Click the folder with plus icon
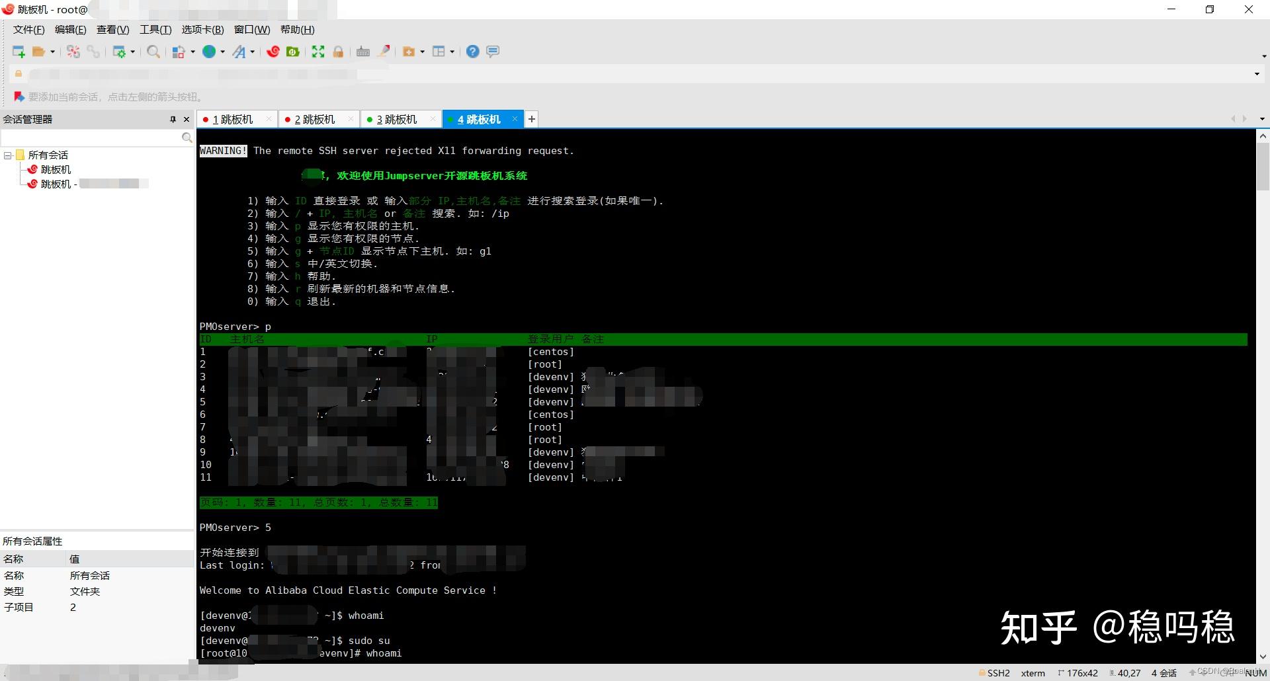1270x681 pixels. [x=409, y=52]
